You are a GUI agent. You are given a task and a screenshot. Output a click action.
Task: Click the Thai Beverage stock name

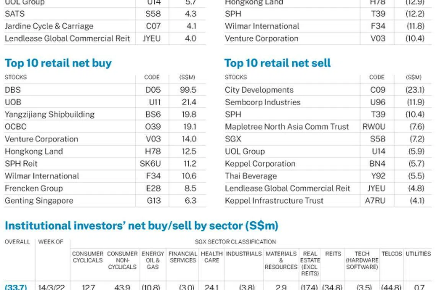[251, 176]
